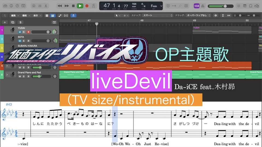Open the 編集 (Edit) menu

(x=15, y=16)
